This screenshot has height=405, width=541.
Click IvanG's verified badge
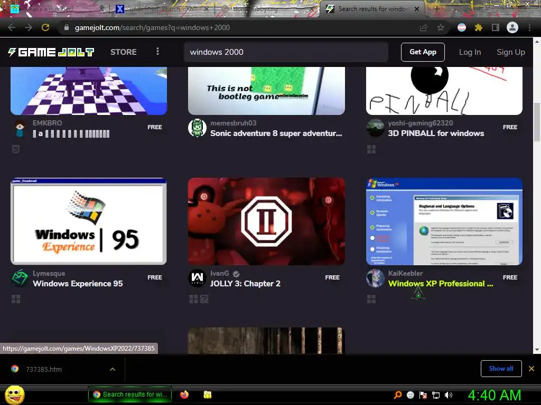click(236, 274)
